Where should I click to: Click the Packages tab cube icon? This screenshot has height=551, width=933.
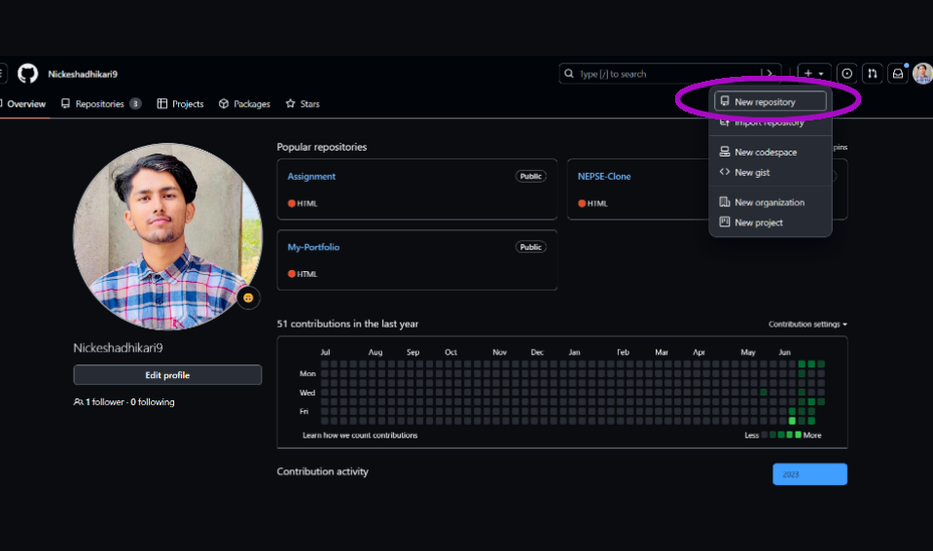[x=224, y=103]
